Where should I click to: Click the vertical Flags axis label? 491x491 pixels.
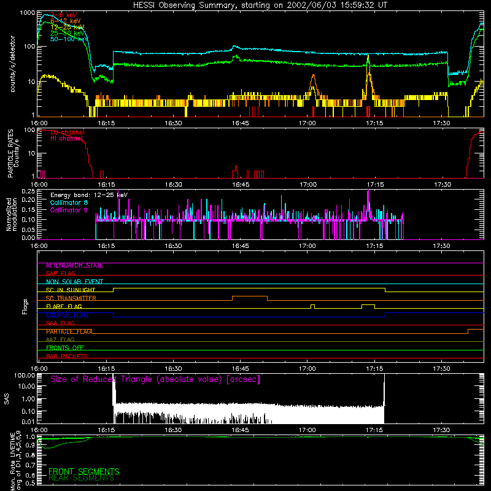[25, 306]
